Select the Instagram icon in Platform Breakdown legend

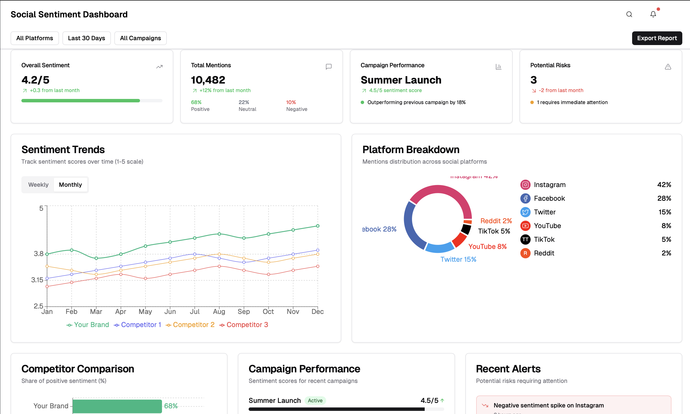[x=525, y=184]
